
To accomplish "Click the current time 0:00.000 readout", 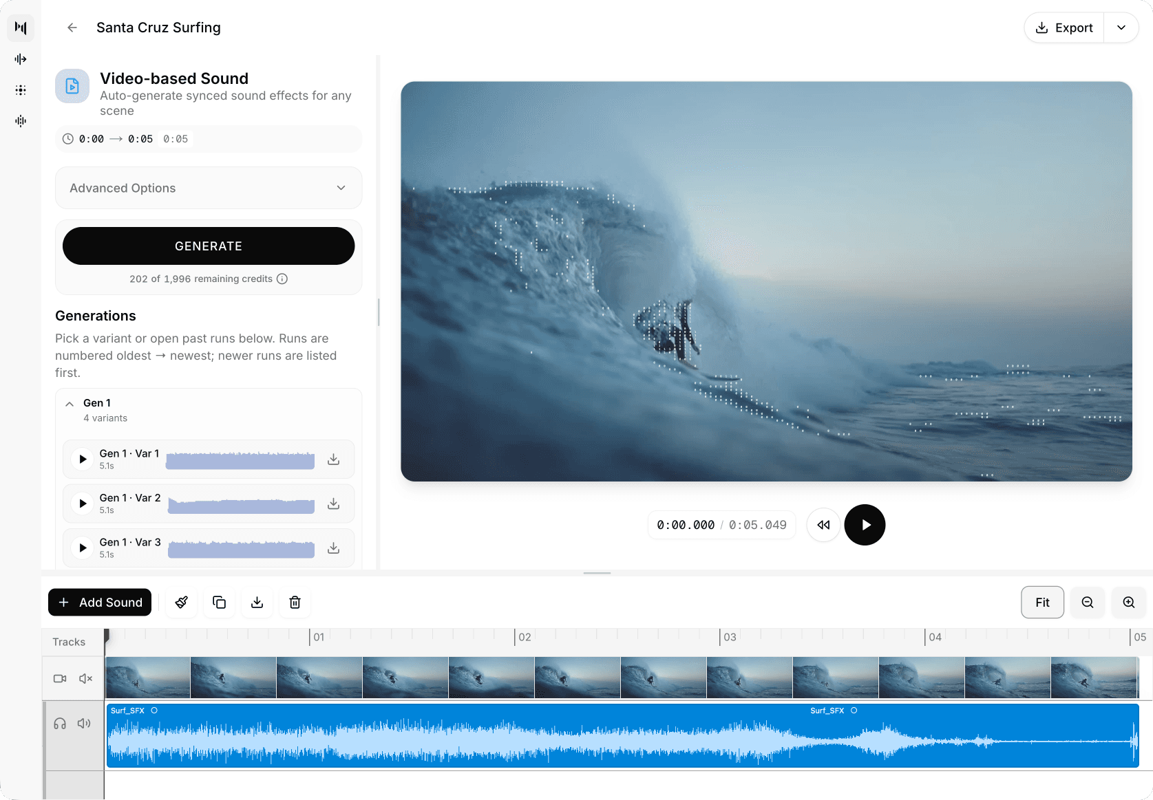I will (x=686, y=525).
